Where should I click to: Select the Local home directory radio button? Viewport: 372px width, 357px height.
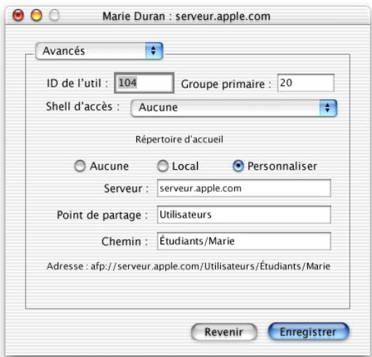click(x=162, y=165)
